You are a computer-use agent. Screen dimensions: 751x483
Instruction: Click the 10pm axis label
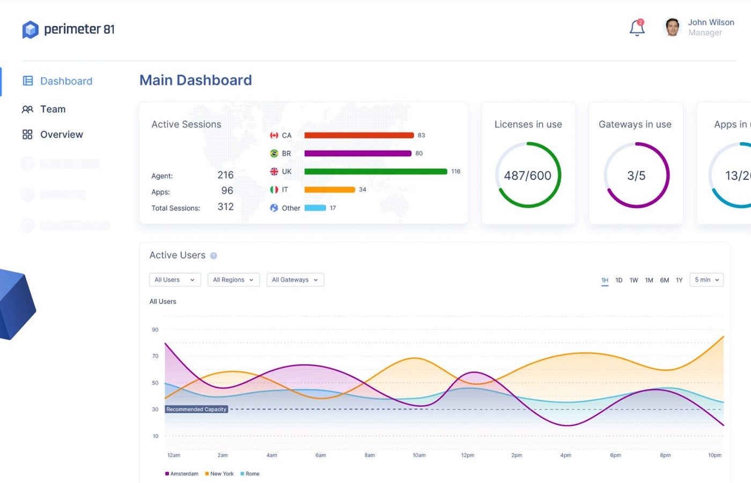pos(715,455)
